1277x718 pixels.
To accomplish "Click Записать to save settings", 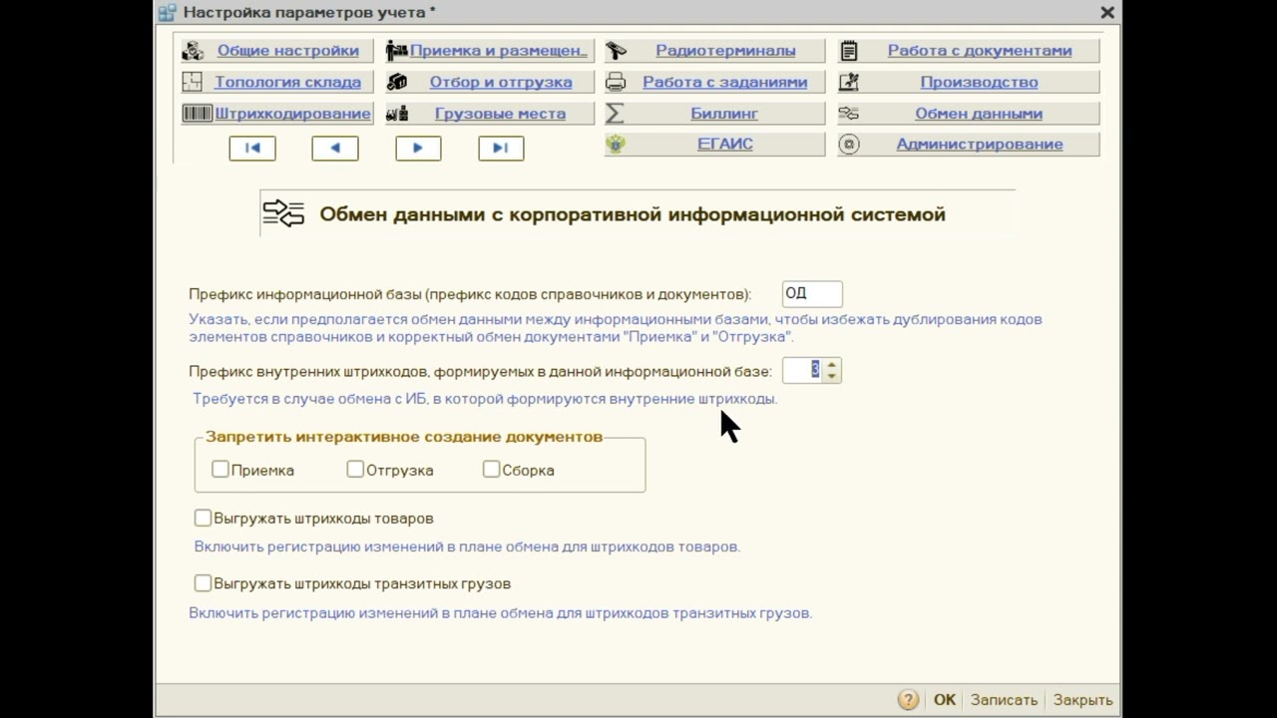I will coord(1004,700).
